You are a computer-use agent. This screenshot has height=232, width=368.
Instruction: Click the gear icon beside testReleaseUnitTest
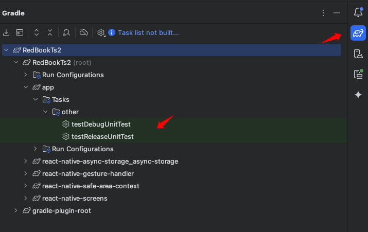(66, 136)
